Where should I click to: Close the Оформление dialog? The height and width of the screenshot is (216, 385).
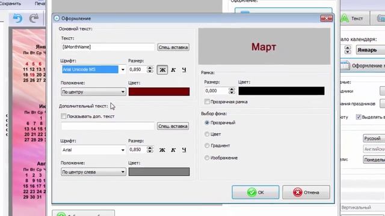tap(326, 19)
